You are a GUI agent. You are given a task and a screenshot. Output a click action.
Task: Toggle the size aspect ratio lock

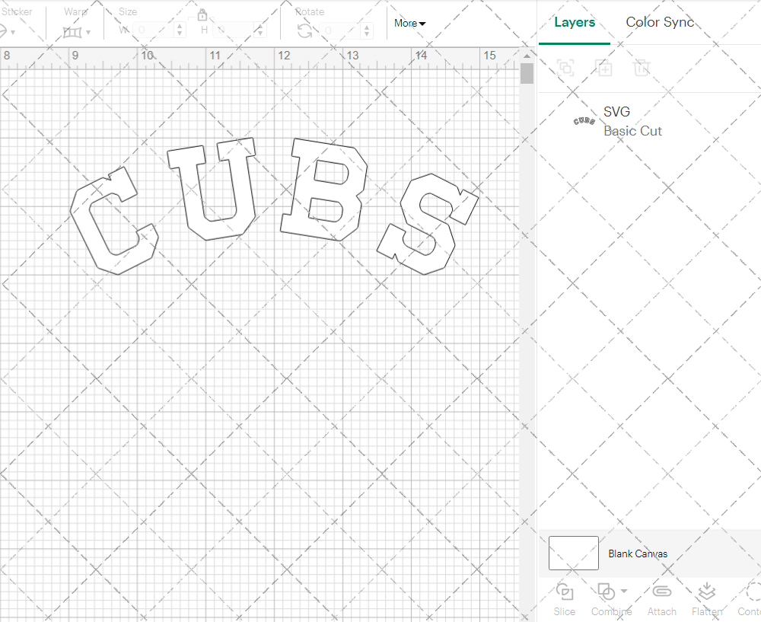pos(202,15)
